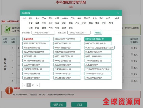
Task: Choose 2140西南大学
Action: 98,65
